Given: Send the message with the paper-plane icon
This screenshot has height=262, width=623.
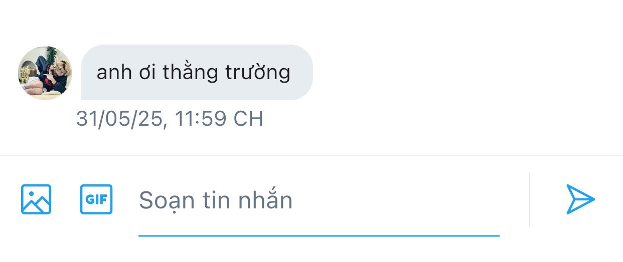Looking at the screenshot, I should (x=580, y=199).
